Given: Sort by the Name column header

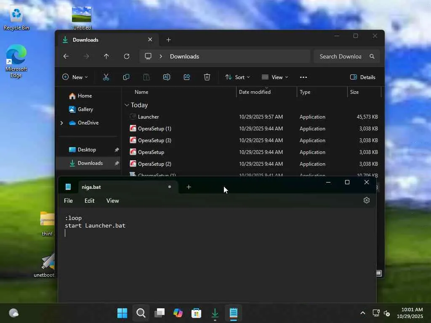Looking at the screenshot, I should [141, 92].
